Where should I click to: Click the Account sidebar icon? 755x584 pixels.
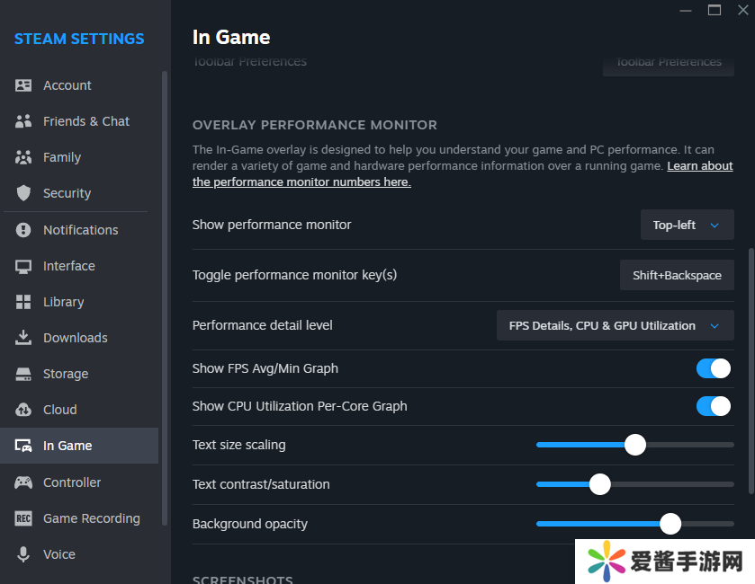(x=23, y=85)
